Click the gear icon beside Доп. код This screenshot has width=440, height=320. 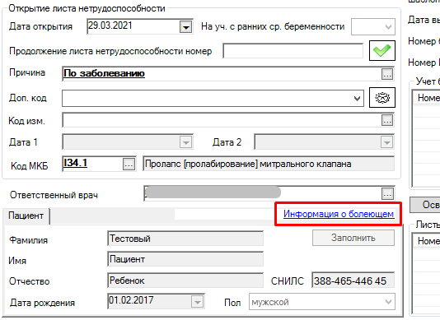[382, 98]
